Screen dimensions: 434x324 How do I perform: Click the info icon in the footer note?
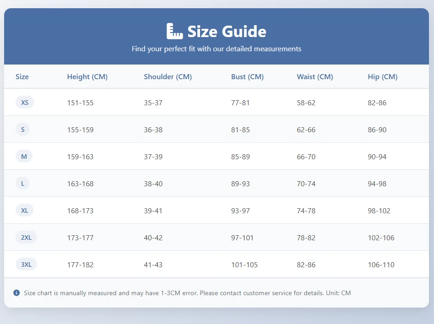[x=16, y=293]
